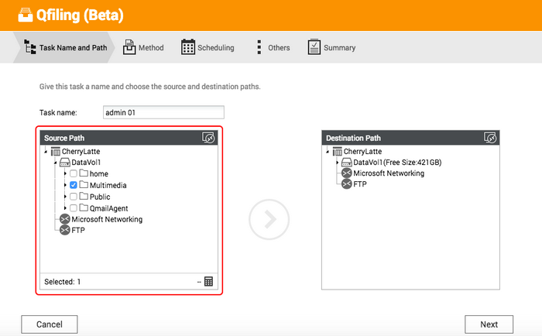
Task: Expand the Public folder
Action: pyautogui.click(x=65, y=197)
